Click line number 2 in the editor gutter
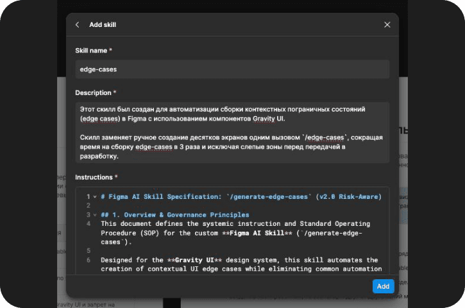Viewport: 465px width, 308px height. [x=89, y=205]
